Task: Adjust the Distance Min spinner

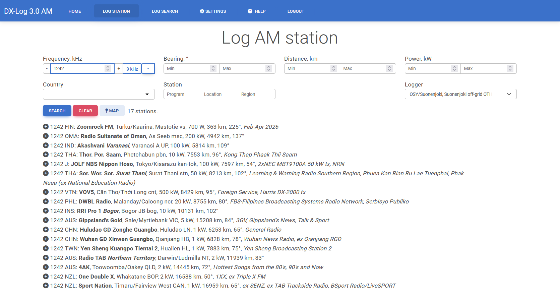Action: pos(334,68)
